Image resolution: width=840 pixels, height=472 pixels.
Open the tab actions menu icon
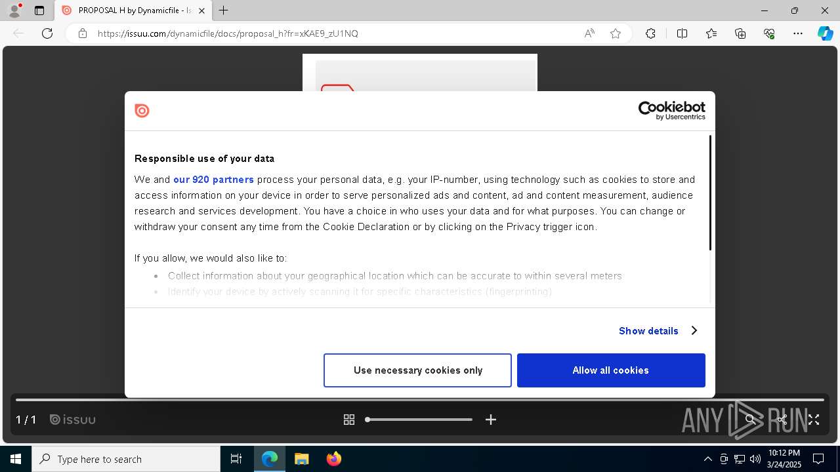pos(39,10)
